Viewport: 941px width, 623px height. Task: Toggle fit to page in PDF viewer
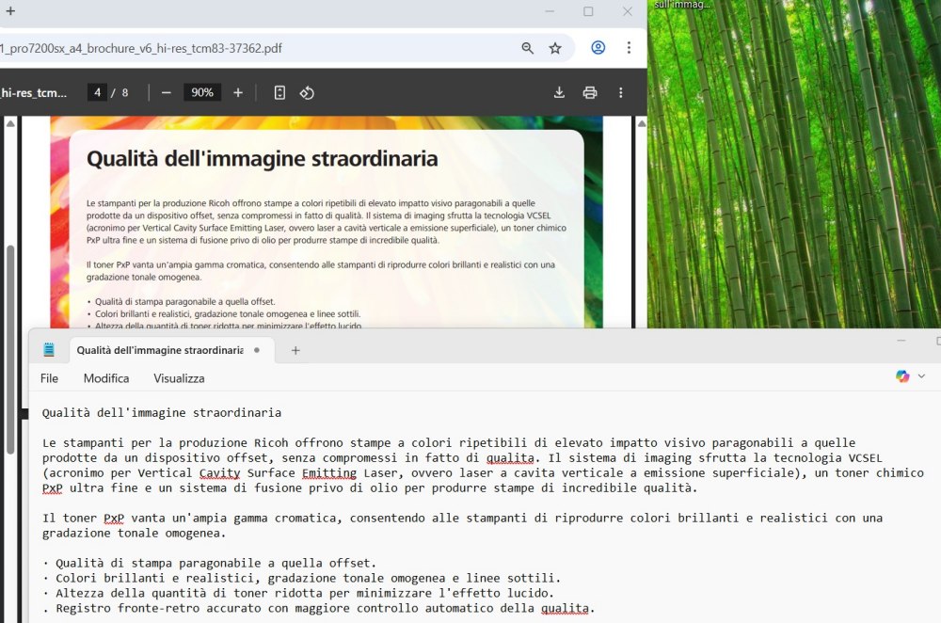pos(279,93)
